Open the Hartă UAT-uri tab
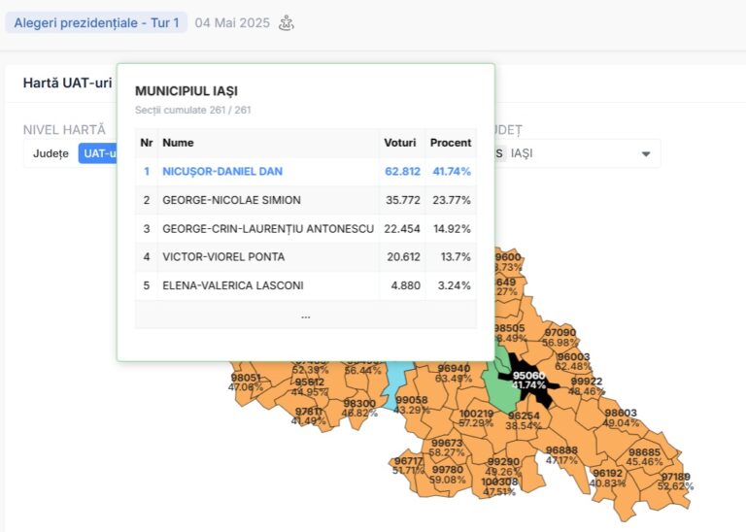This screenshot has width=746, height=532. pos(67,83)
